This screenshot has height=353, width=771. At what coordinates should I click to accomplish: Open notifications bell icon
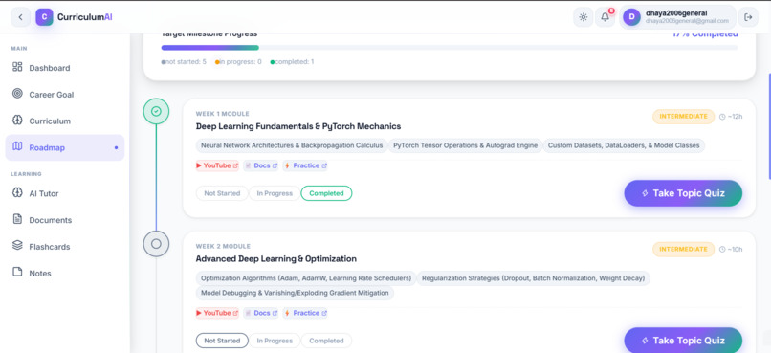click(605, 17)
